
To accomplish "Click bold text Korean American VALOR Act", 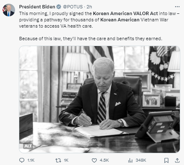I will [x=125, y=13].
